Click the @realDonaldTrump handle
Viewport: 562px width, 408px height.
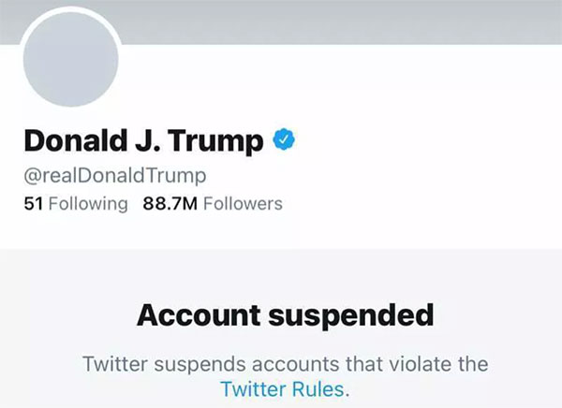pos(114,175)
